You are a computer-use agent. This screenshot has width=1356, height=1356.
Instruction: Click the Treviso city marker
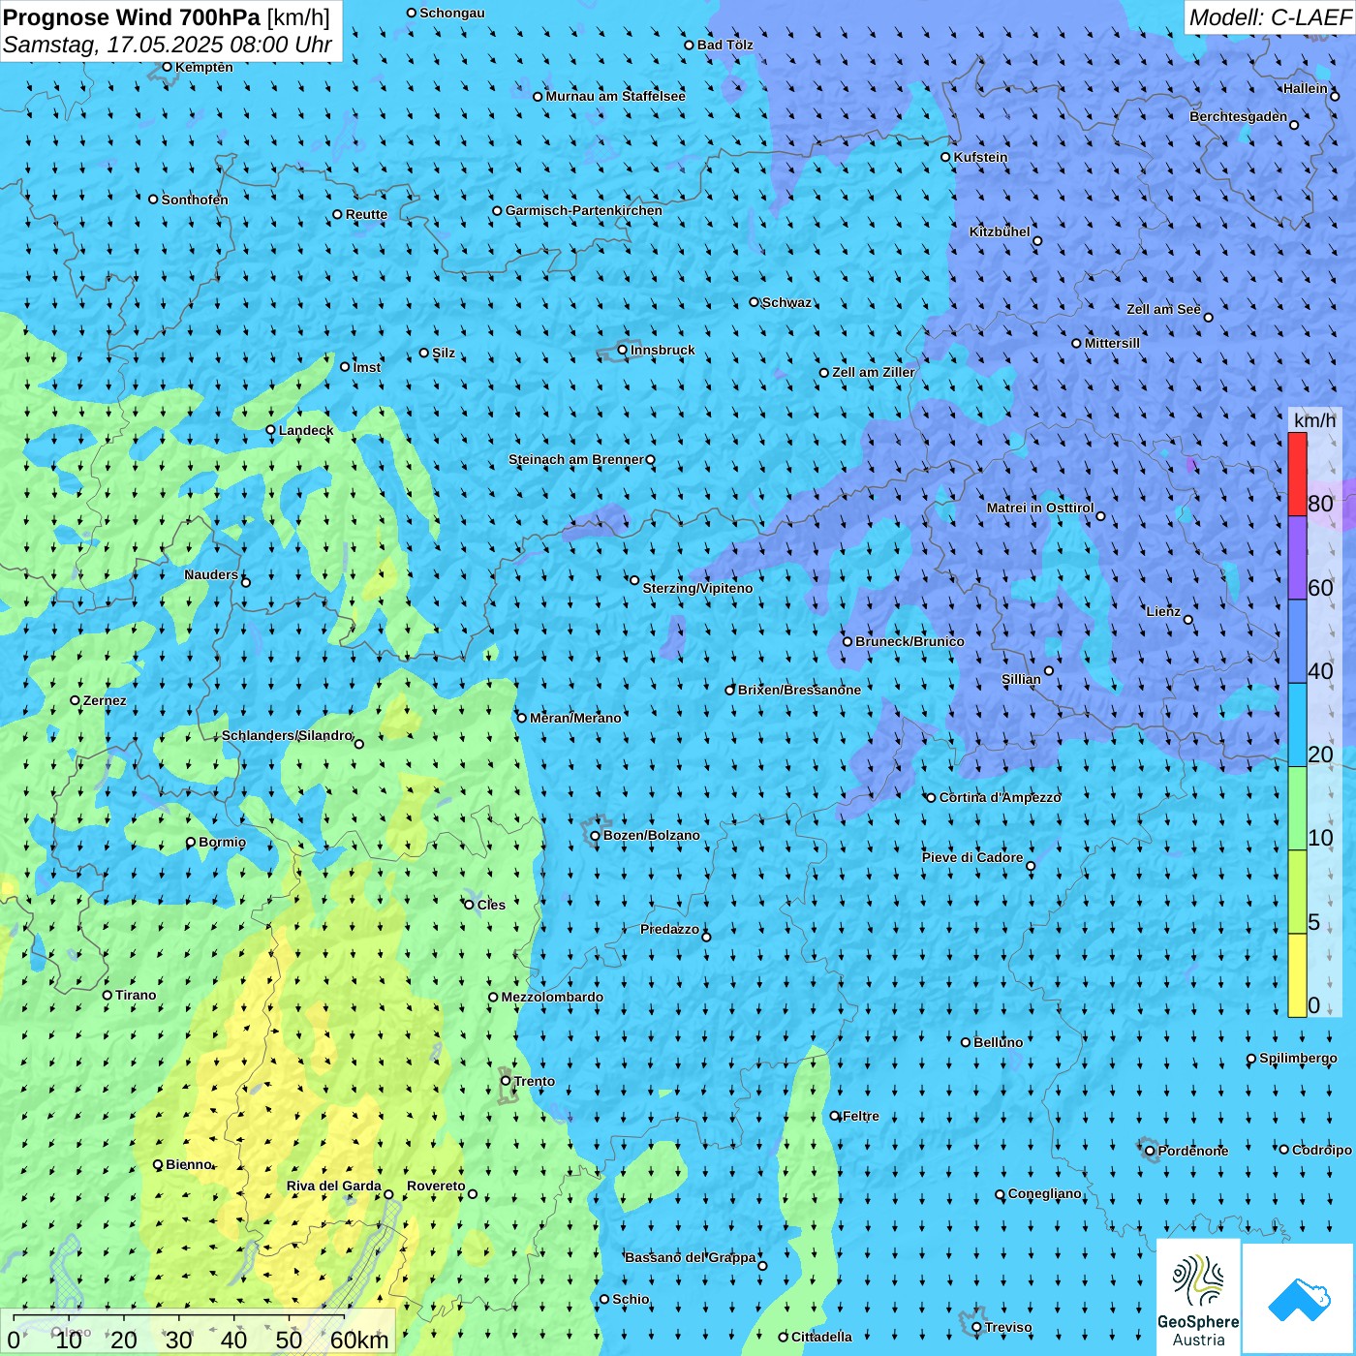[x=976, y=1327]
